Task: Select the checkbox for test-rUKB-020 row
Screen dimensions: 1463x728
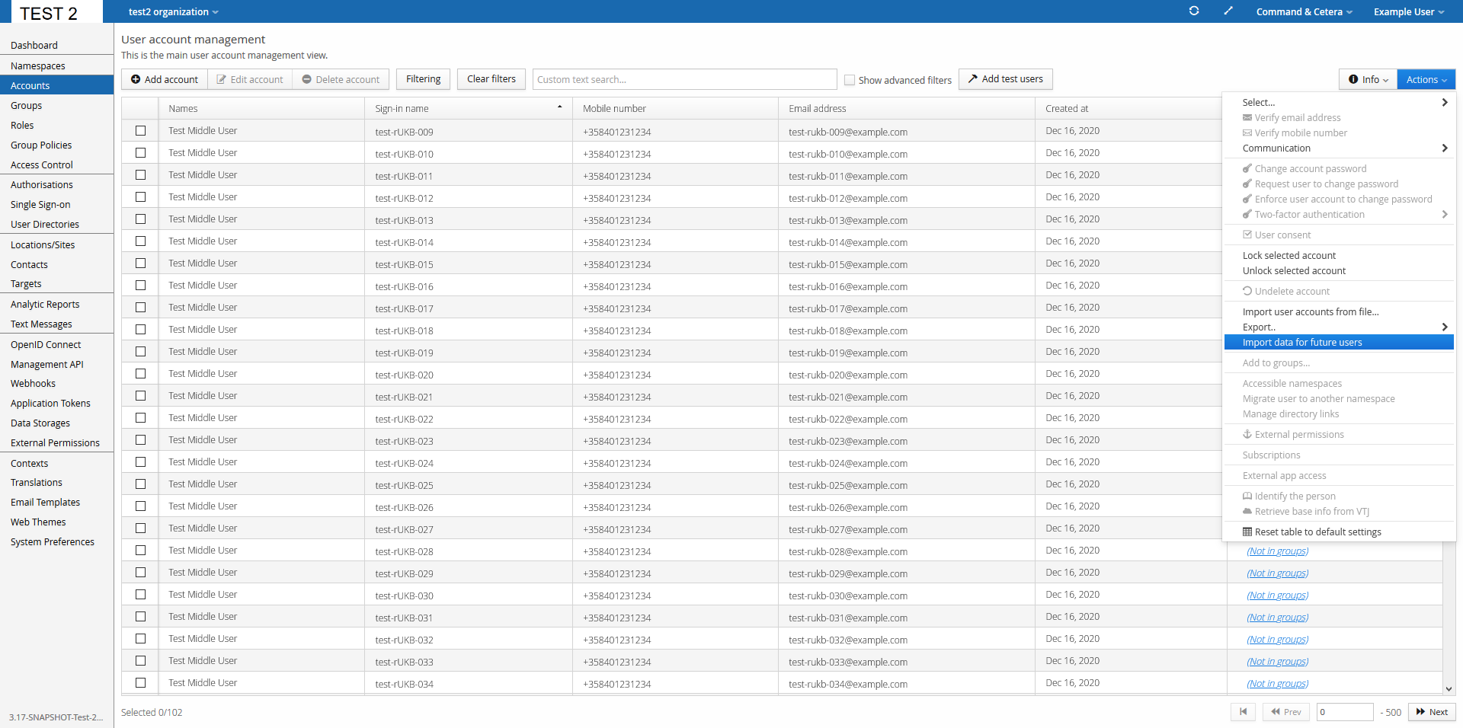Action: pos(141,374)
